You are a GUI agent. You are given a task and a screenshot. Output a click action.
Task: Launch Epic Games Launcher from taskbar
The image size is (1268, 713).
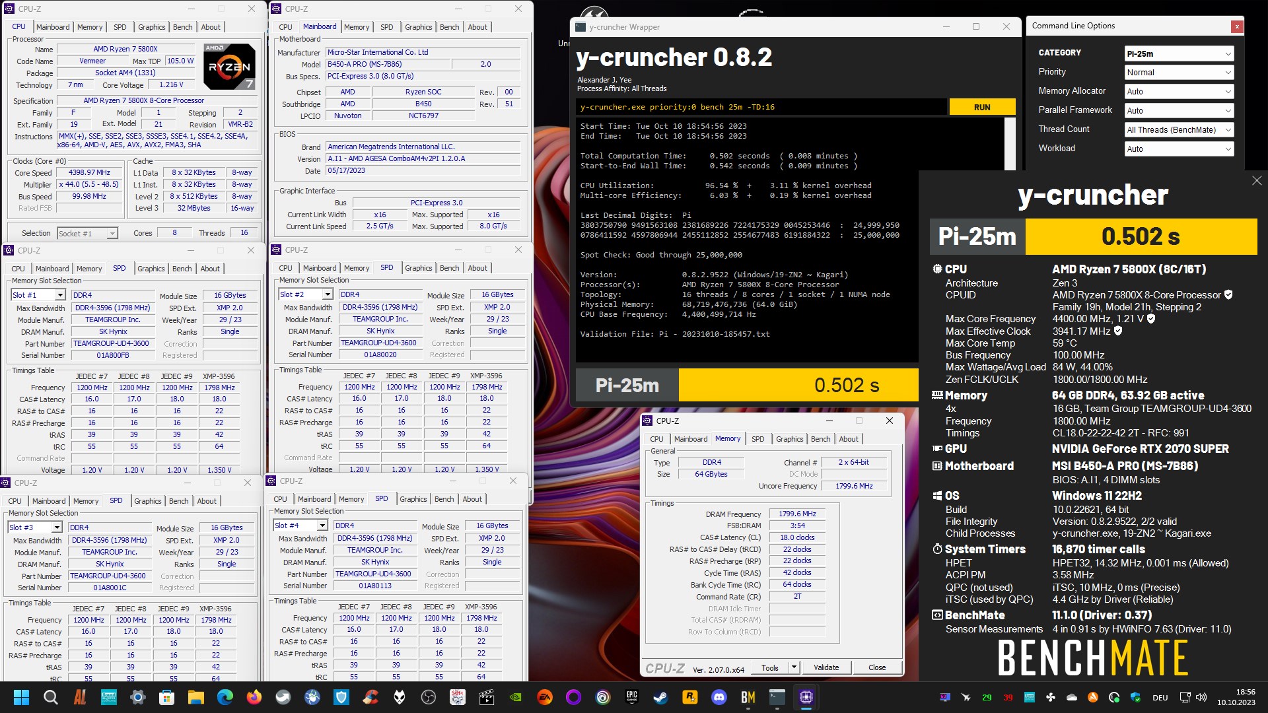coord(632,697)
